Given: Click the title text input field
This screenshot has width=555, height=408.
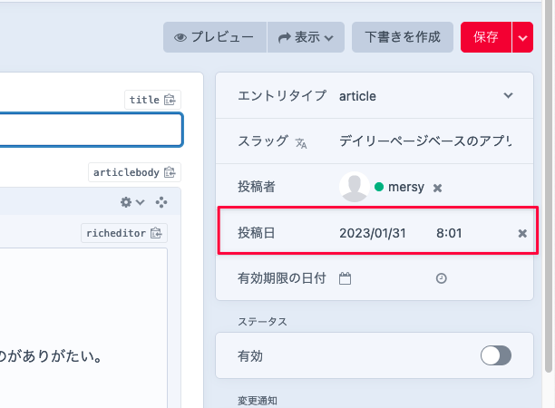Looking at the screenshot, I should point(91,129).
